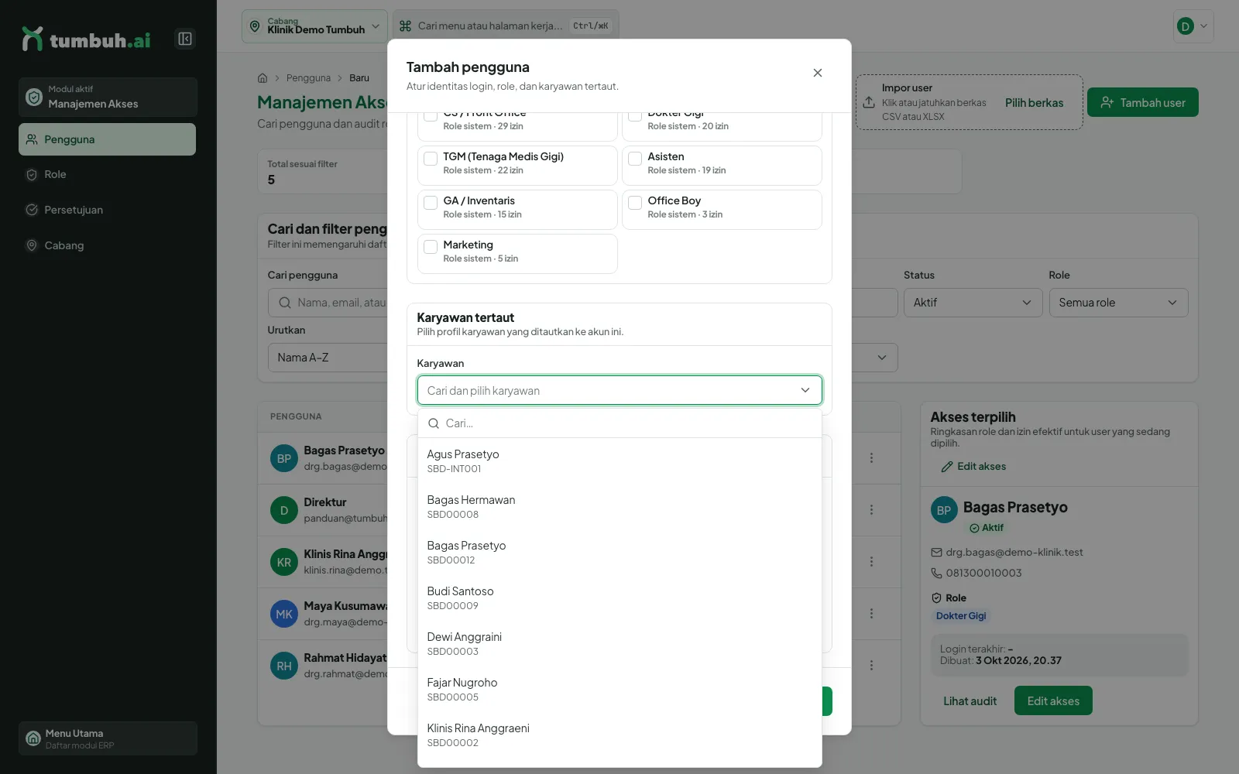Open the Cabang Klinik Demo Tumbuh selector

pos(314,26)
